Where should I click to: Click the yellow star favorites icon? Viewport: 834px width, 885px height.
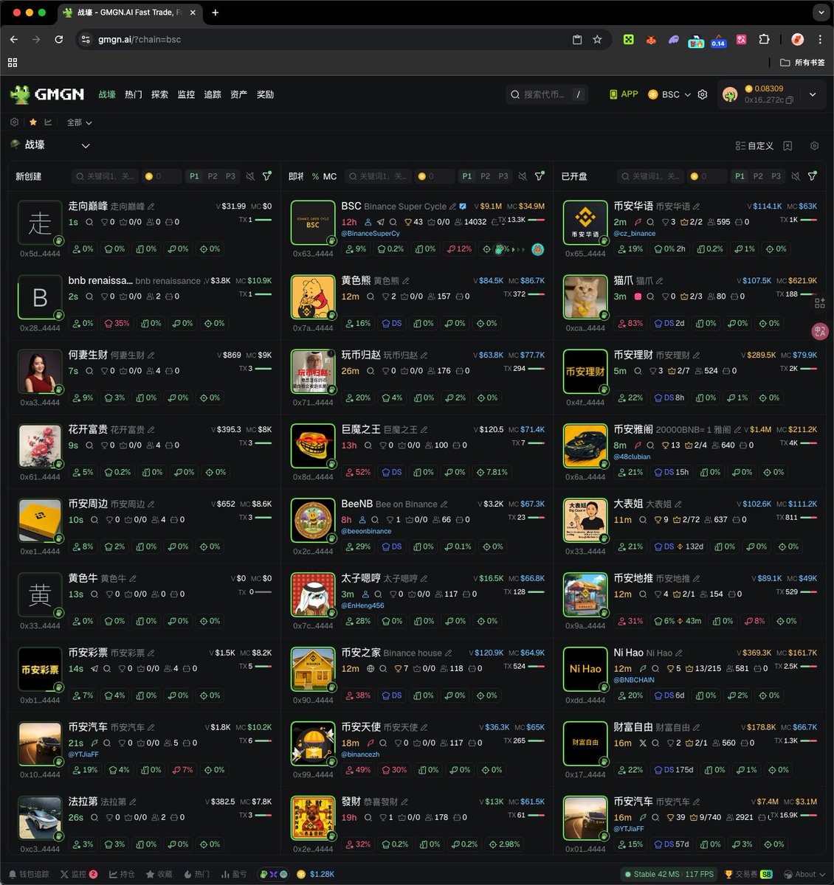(32, 122)
